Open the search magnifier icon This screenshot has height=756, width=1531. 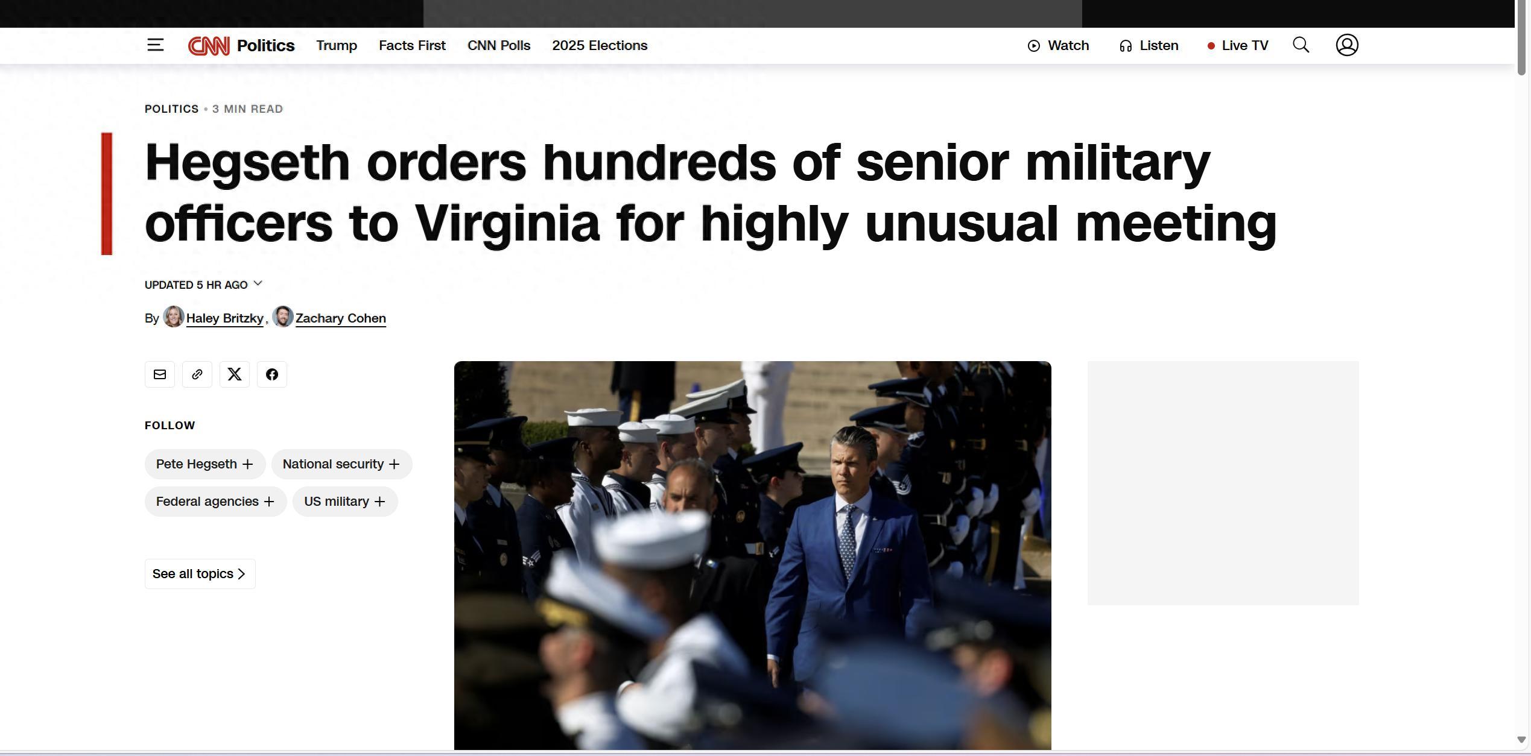pos(1301,45)
